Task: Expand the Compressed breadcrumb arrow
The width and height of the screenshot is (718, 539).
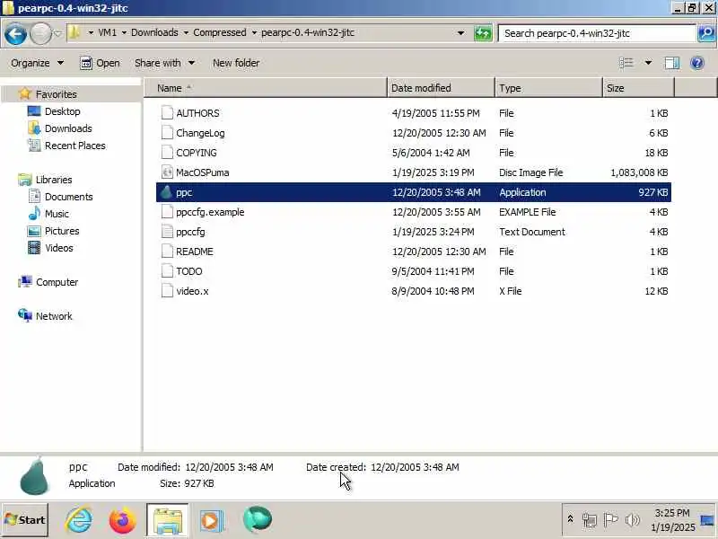Action: 254,33
